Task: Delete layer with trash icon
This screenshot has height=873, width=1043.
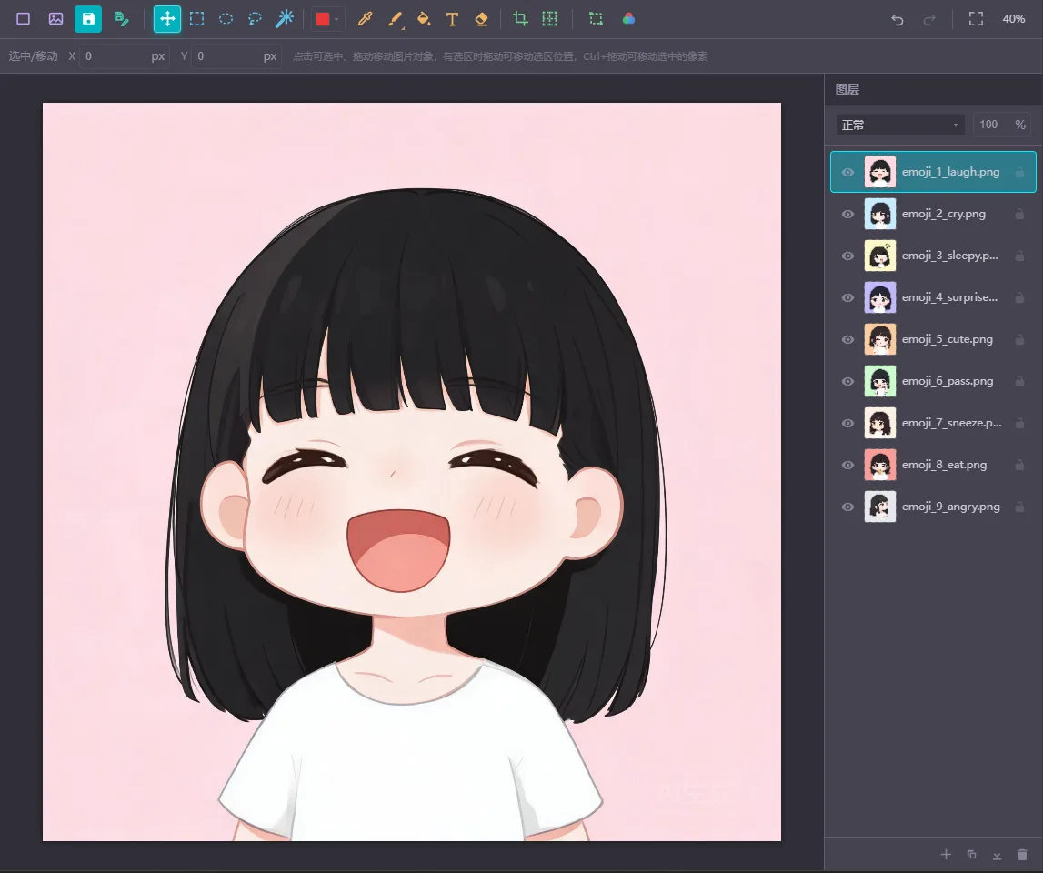Action: pos(1022,855)
